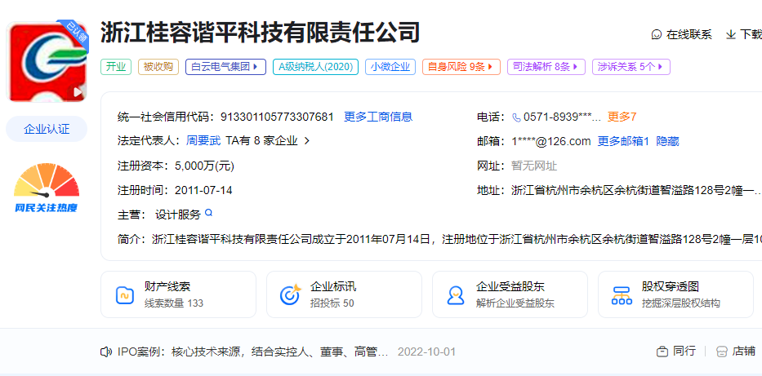Click the 企业受益股东 person icon
762x376 pixels.
pos(456,295)
